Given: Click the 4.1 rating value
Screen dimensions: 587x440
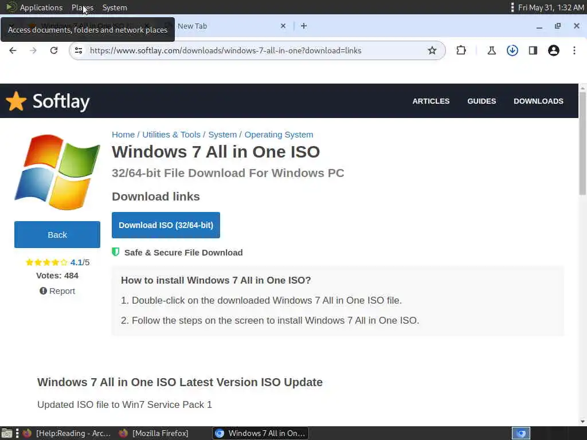Looking at the screenshot, I should coord(76,262).
